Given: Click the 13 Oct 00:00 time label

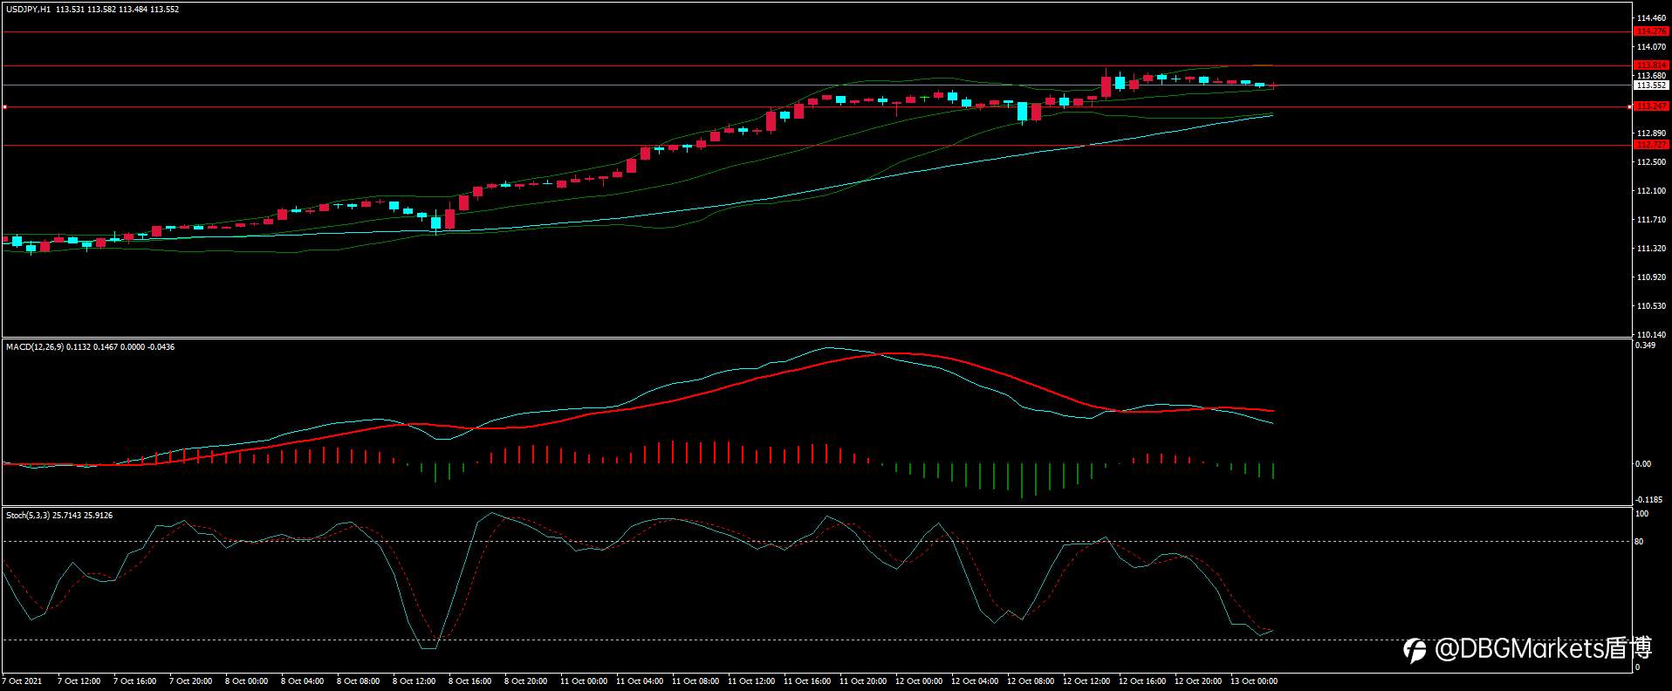Looking at the screenshot, I should [1254, 681].
